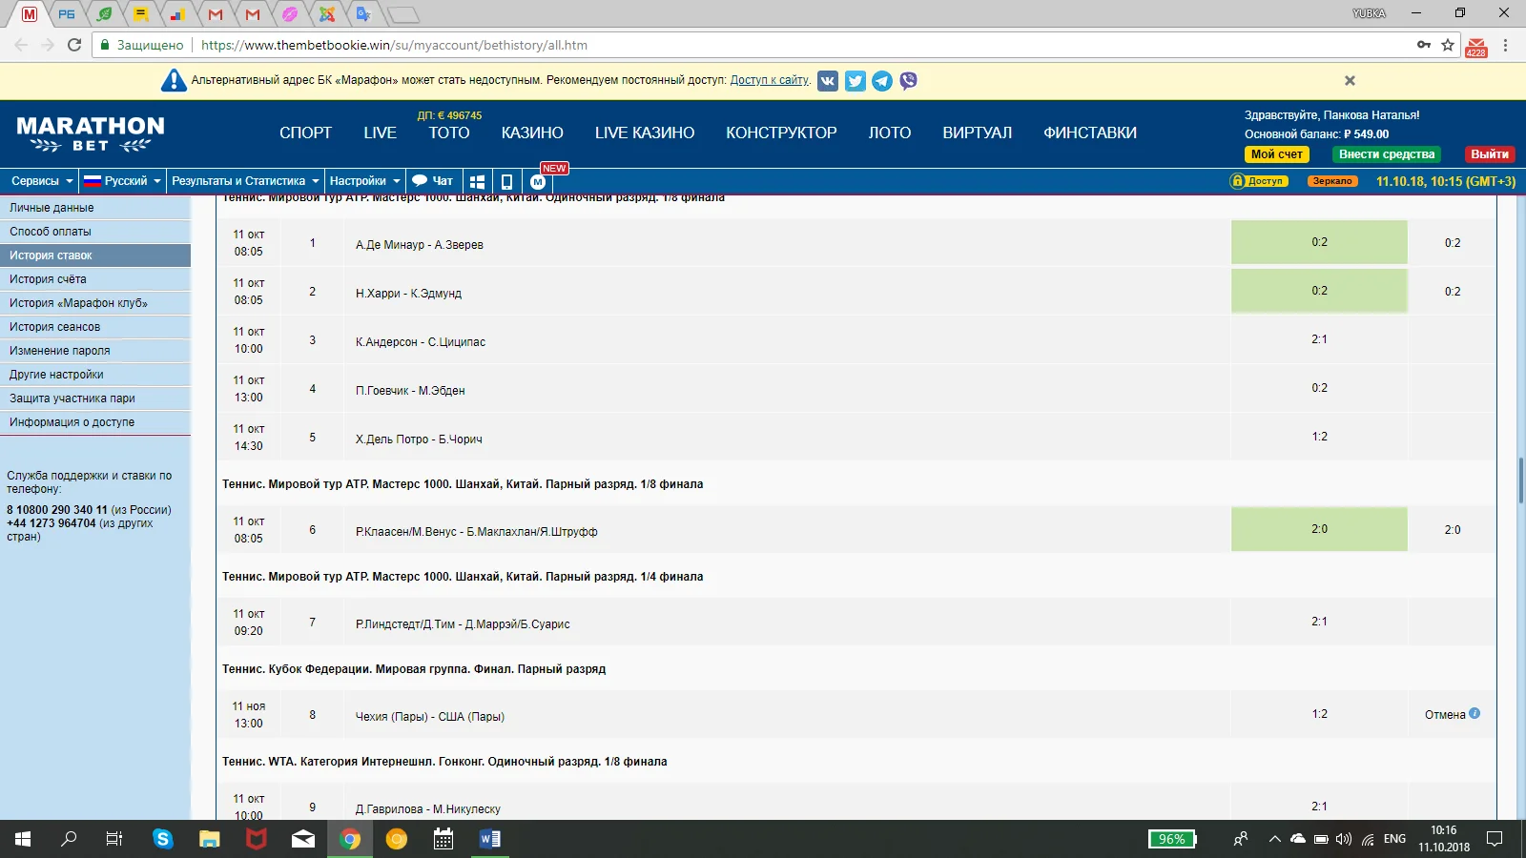Image resolution: width=1526 pixels, height=858 pixels.
Task: Click the Внести средства deposit button
Action: pos(1387,154)
